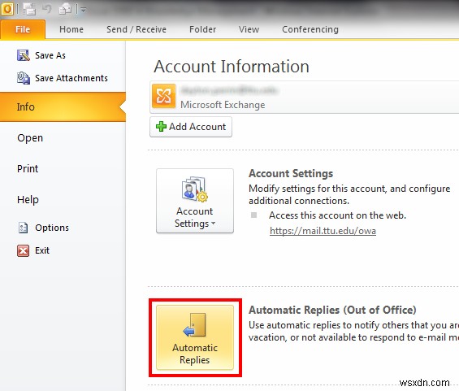
Task: Click the Account Settings section heading
Action: click(291, 173)
